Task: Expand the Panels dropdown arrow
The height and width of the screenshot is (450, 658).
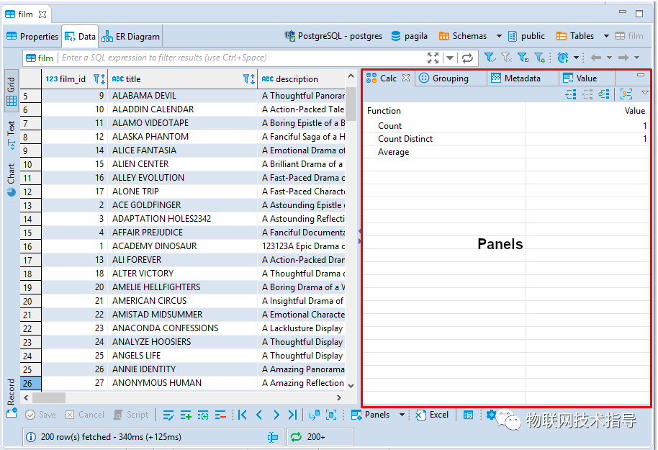Action: click(402, 415)
